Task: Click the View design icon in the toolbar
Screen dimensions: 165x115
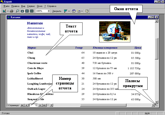Action: tap(4, 11)
